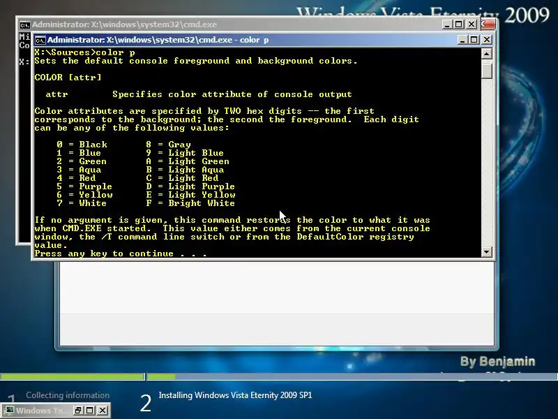Image resolution: width=558 pixels, height=419 pixels.
Task: Click the 'Collecting information' step label
Action: 68,395
